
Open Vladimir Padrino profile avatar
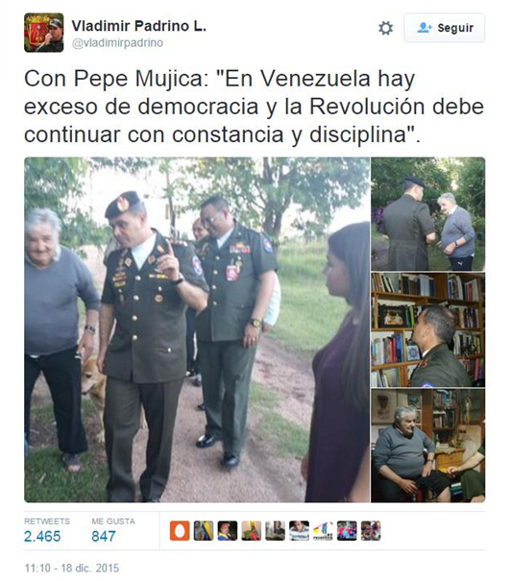[44, 33]
